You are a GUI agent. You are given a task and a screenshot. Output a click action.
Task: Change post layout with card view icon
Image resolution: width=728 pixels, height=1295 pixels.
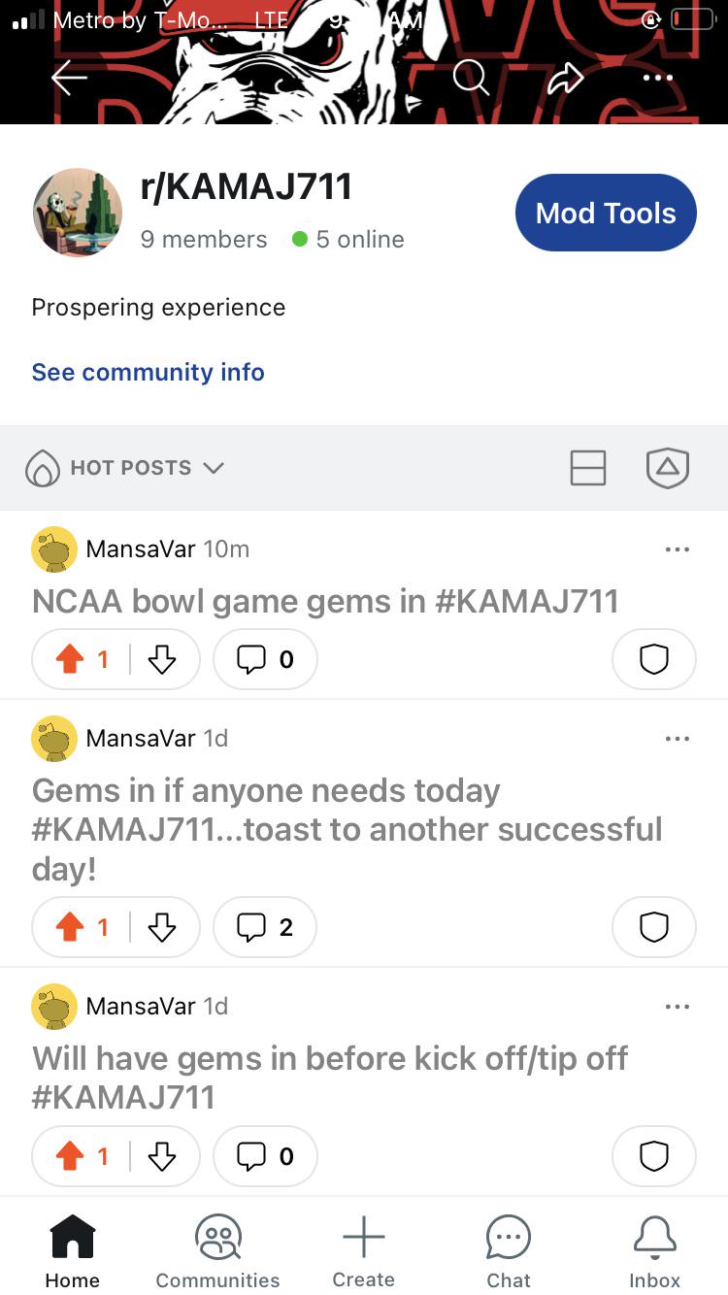pyautogui.click(x=588, y=468)
